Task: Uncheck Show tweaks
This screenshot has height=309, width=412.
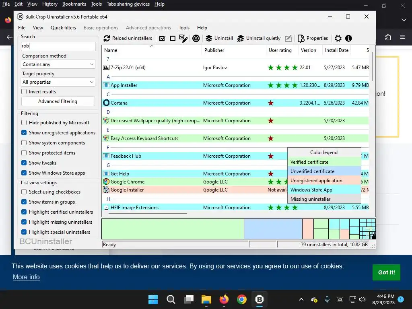Action: [x=24, y=163]
